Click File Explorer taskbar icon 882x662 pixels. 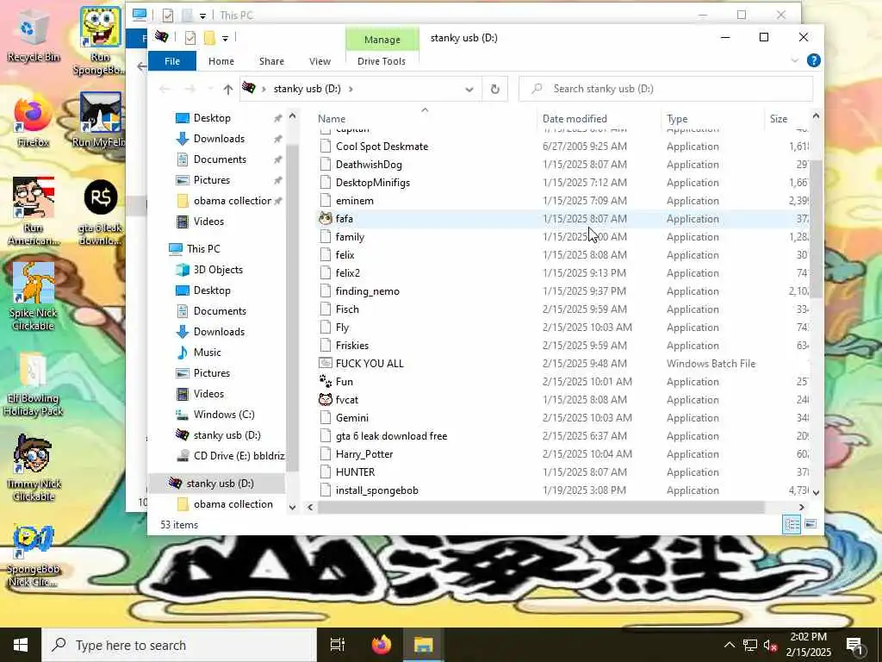pyautogui.click(x=423, y=645)
